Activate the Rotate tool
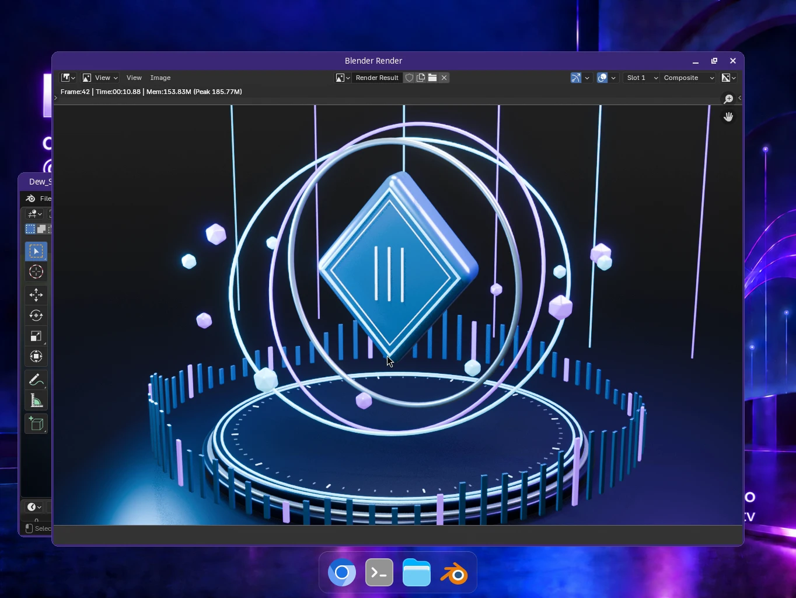 point(36,315)
